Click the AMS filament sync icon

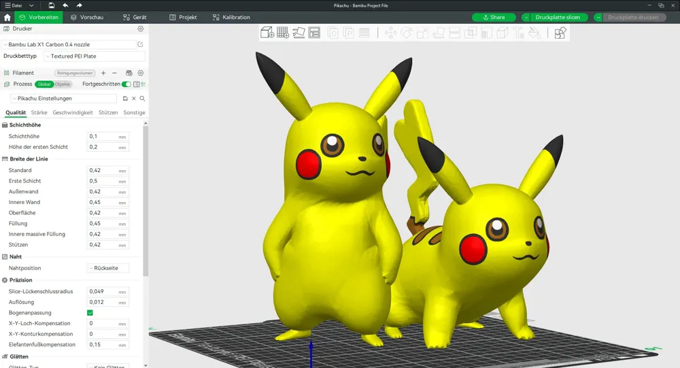[x=129, y=73]
